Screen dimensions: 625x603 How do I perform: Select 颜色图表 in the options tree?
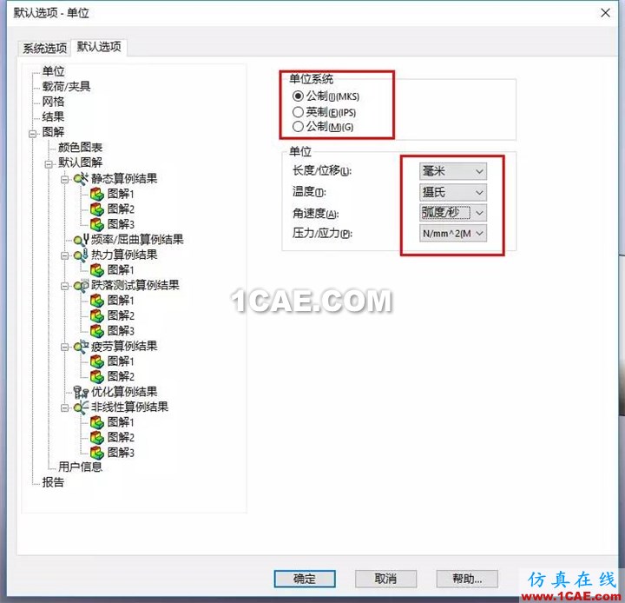[x=80, y=148]
